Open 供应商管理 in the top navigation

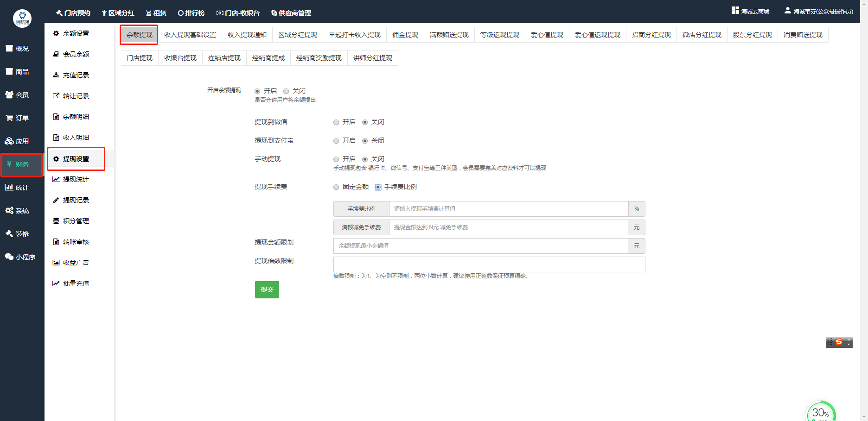click(x=291, y=13)
